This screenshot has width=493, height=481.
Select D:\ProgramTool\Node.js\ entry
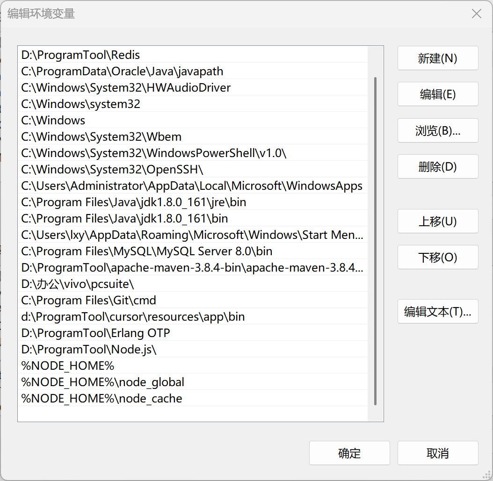coord(193,349)
